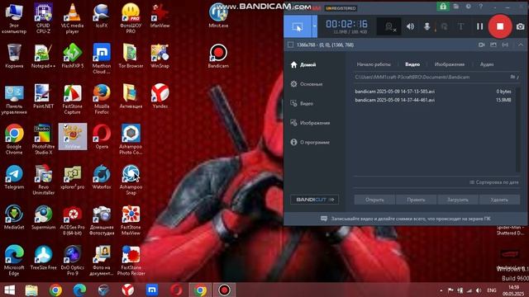529x297 pixels.
Task: Open Notepad++ desktop icon
Action: pos(43,56)
